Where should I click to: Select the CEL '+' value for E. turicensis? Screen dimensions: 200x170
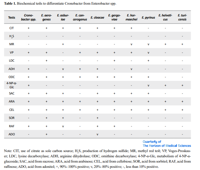click(x=182, y=110)
